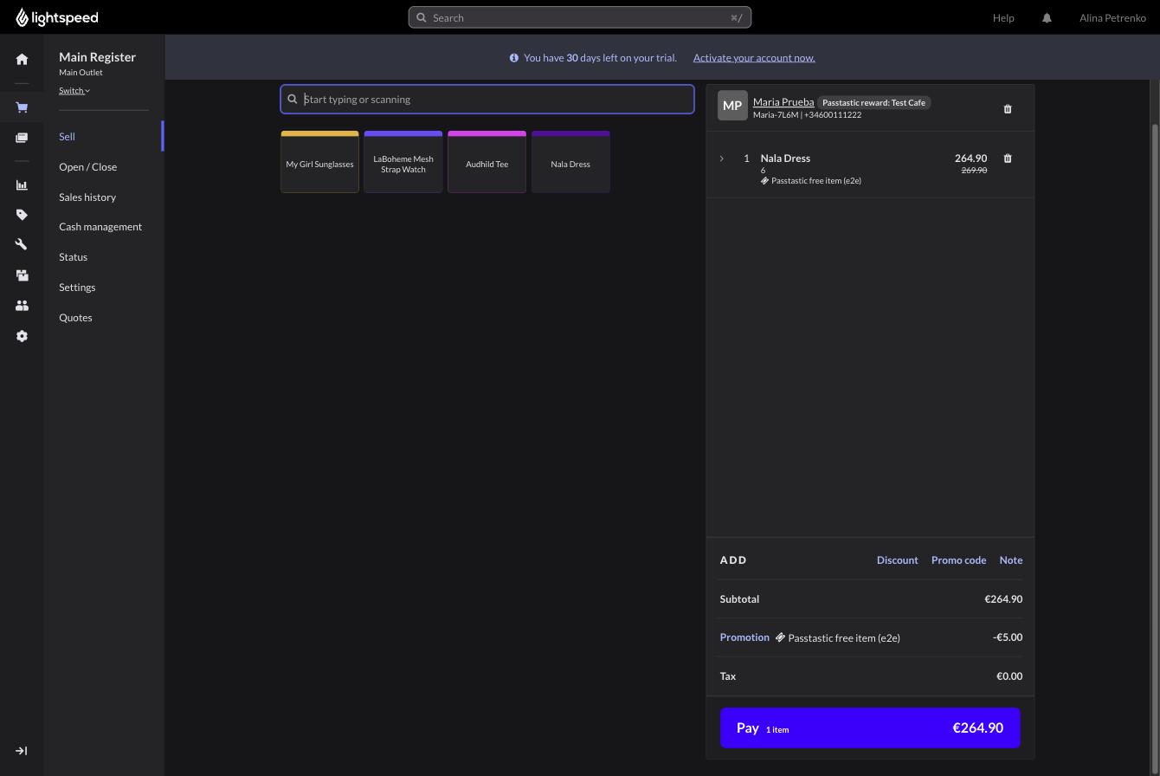
Task: Click the Passtastic reward: Test Cafe badge
Action: pyautogui.click(x=873, y=102)
